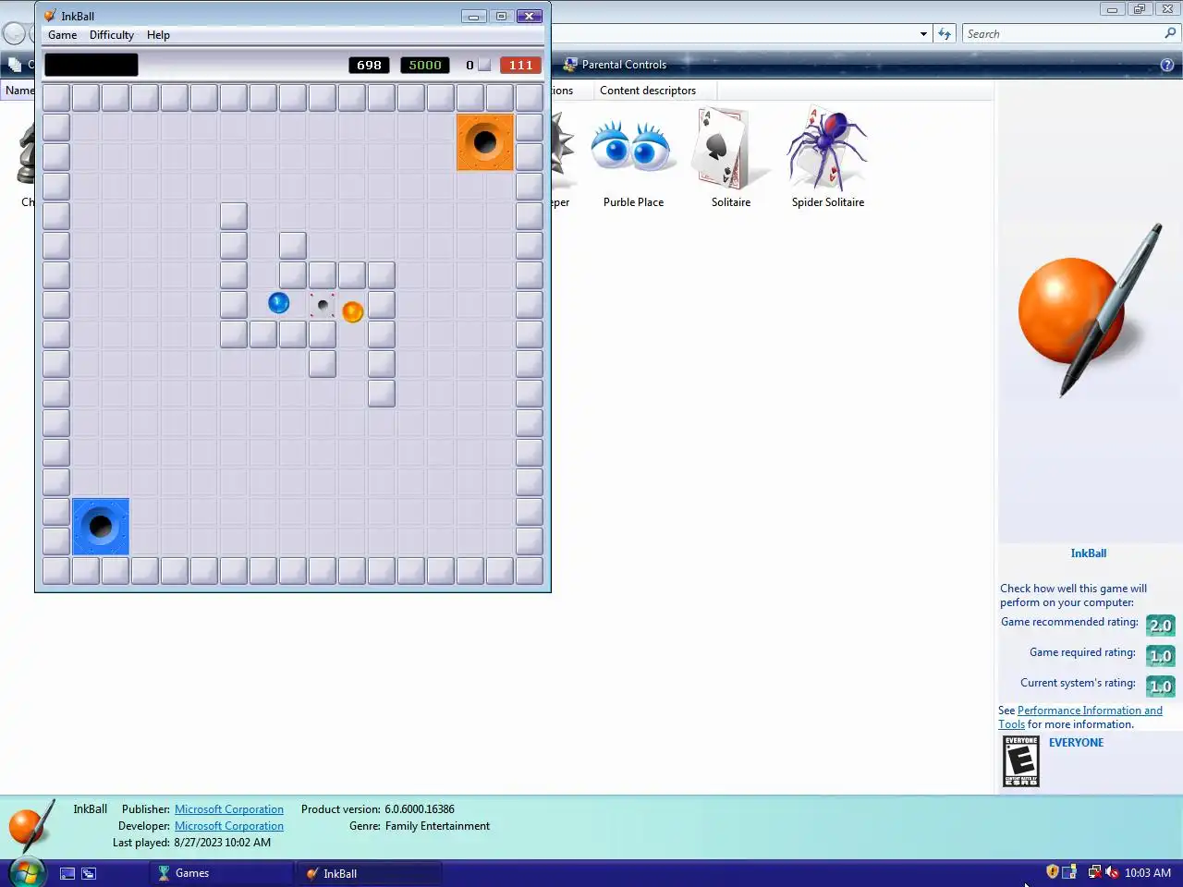Click Show Desktop in quick launch
Viewport: 1183px width, 887px height.
coord(67,873)
